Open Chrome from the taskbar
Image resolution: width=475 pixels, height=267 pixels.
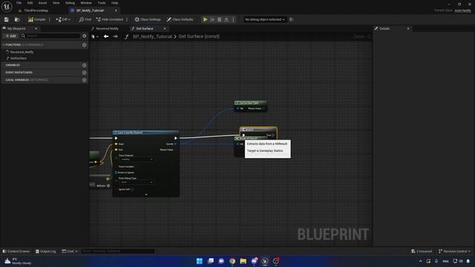click(232, 261)
